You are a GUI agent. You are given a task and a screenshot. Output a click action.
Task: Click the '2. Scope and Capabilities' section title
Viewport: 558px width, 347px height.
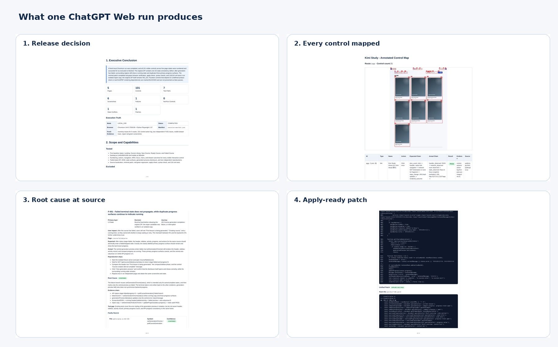coord(122,143)
